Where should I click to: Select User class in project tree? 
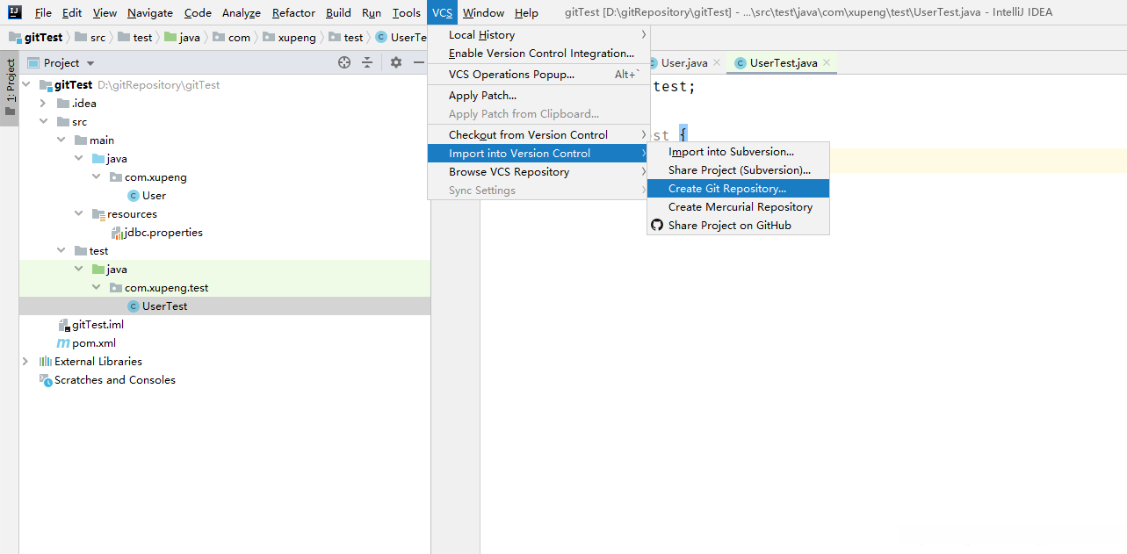(x=154, y=196)
